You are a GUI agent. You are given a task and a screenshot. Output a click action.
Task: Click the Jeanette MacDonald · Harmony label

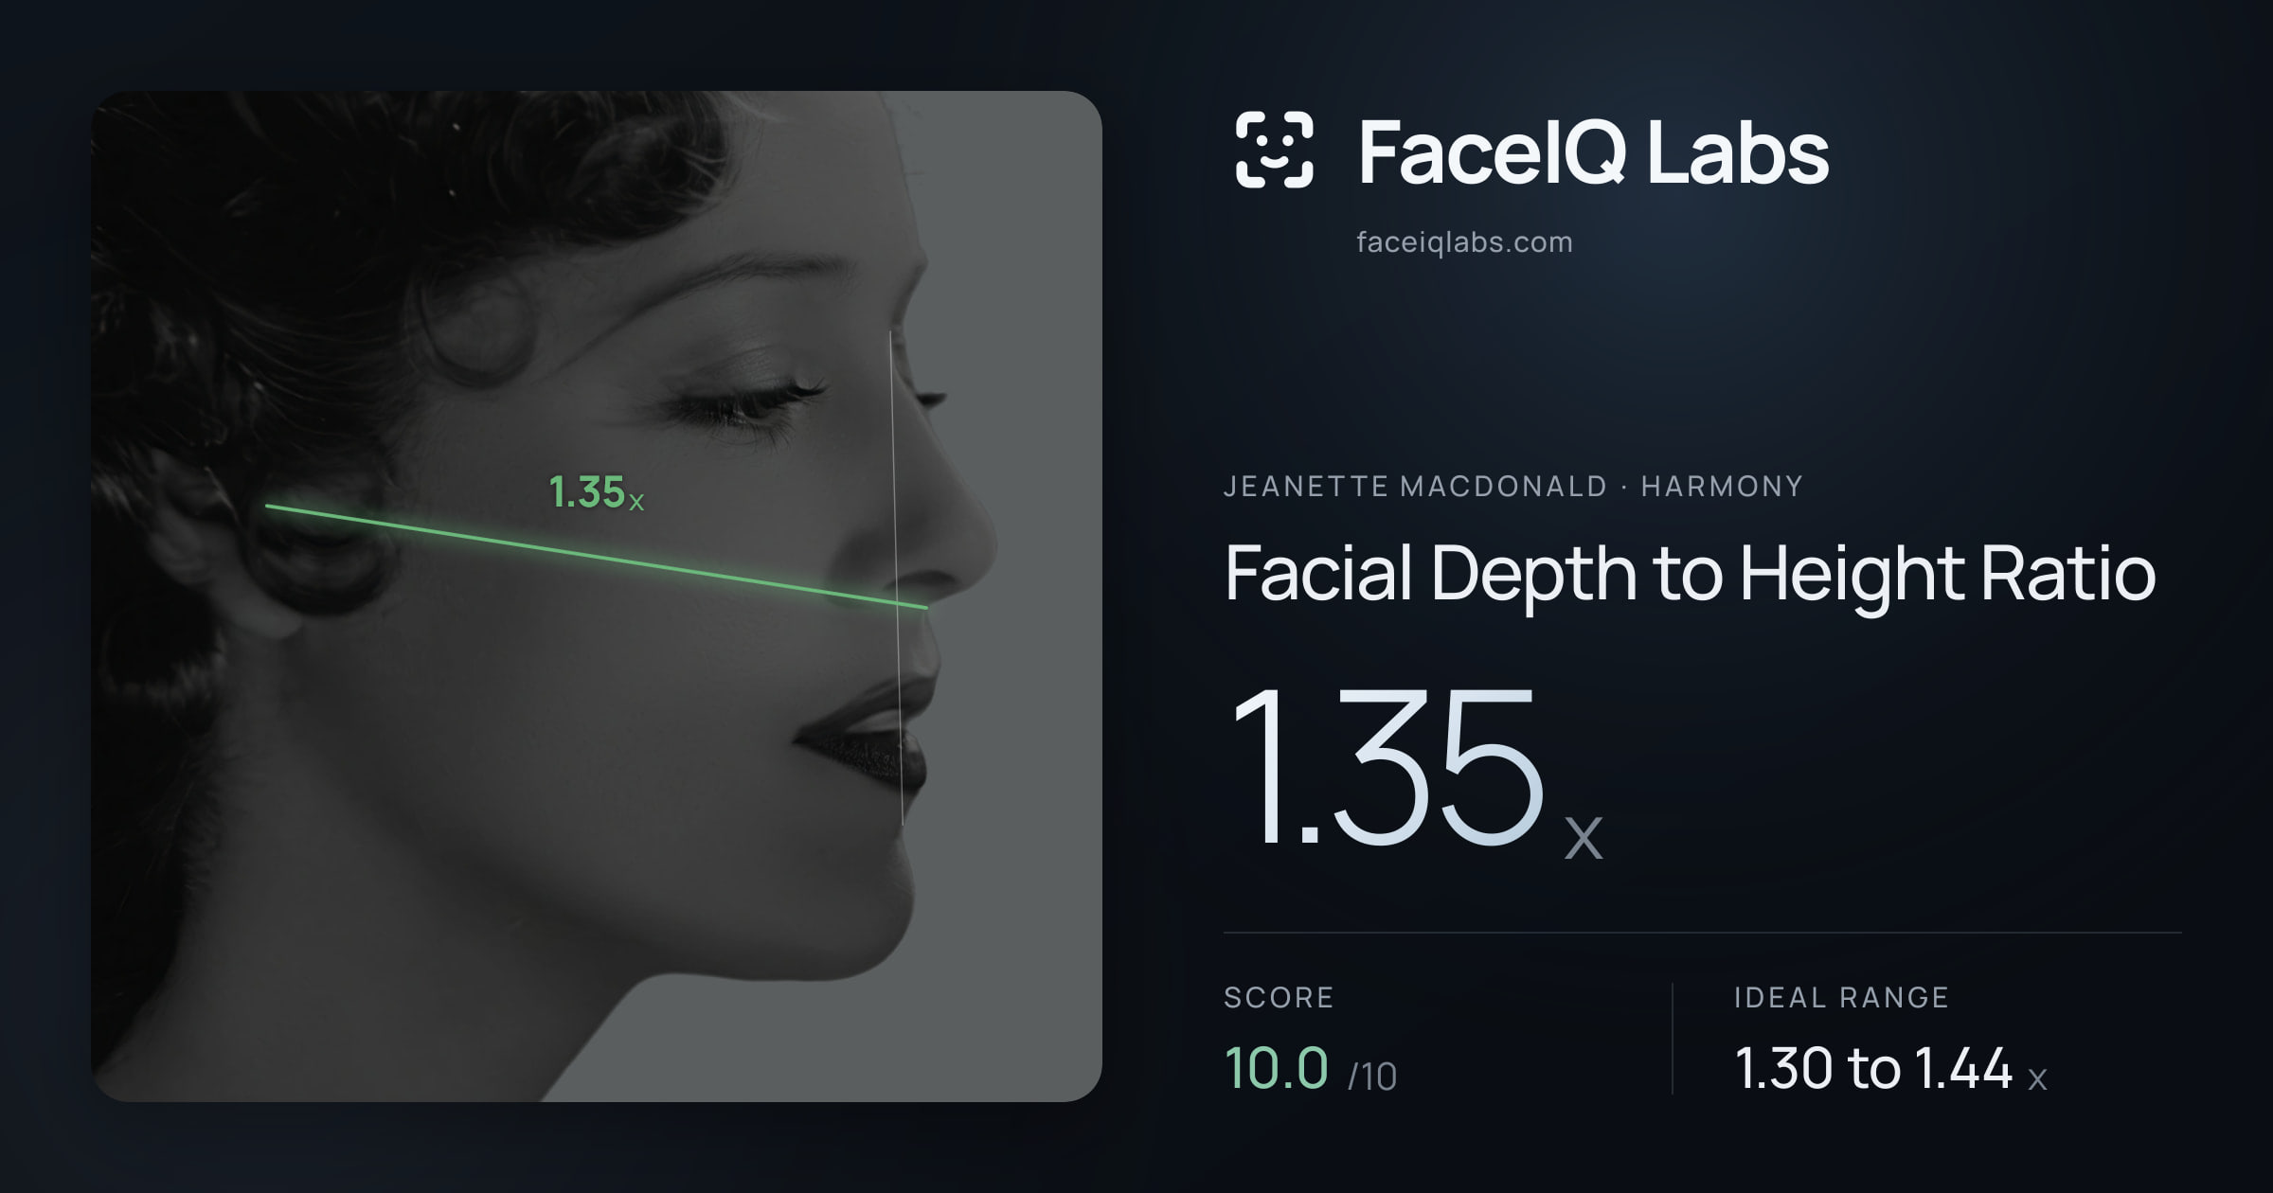pos(1512,487)
